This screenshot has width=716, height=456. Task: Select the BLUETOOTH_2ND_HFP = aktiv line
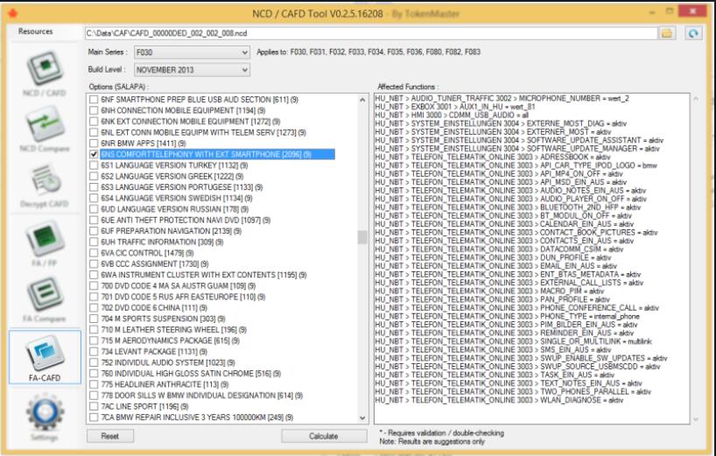pos(508,207)
